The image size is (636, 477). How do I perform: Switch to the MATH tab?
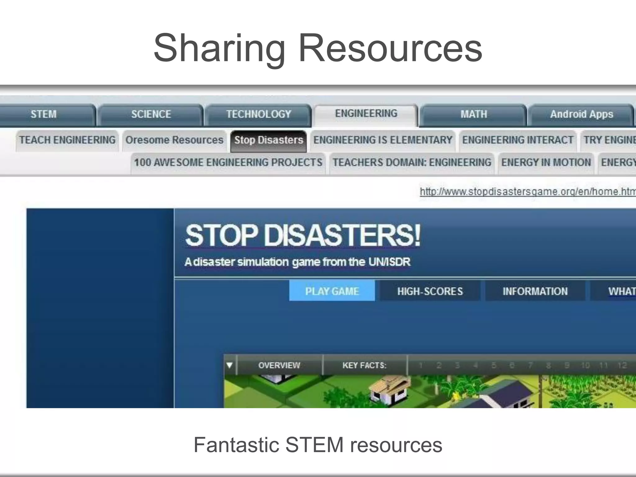click(474, 115)
